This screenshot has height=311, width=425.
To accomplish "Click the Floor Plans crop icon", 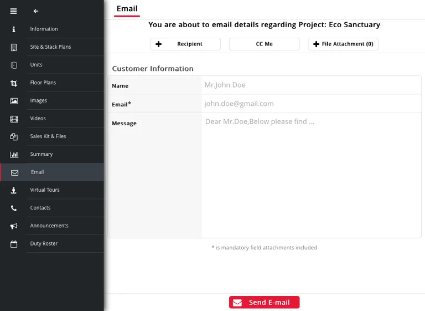I will coord(14,83).
